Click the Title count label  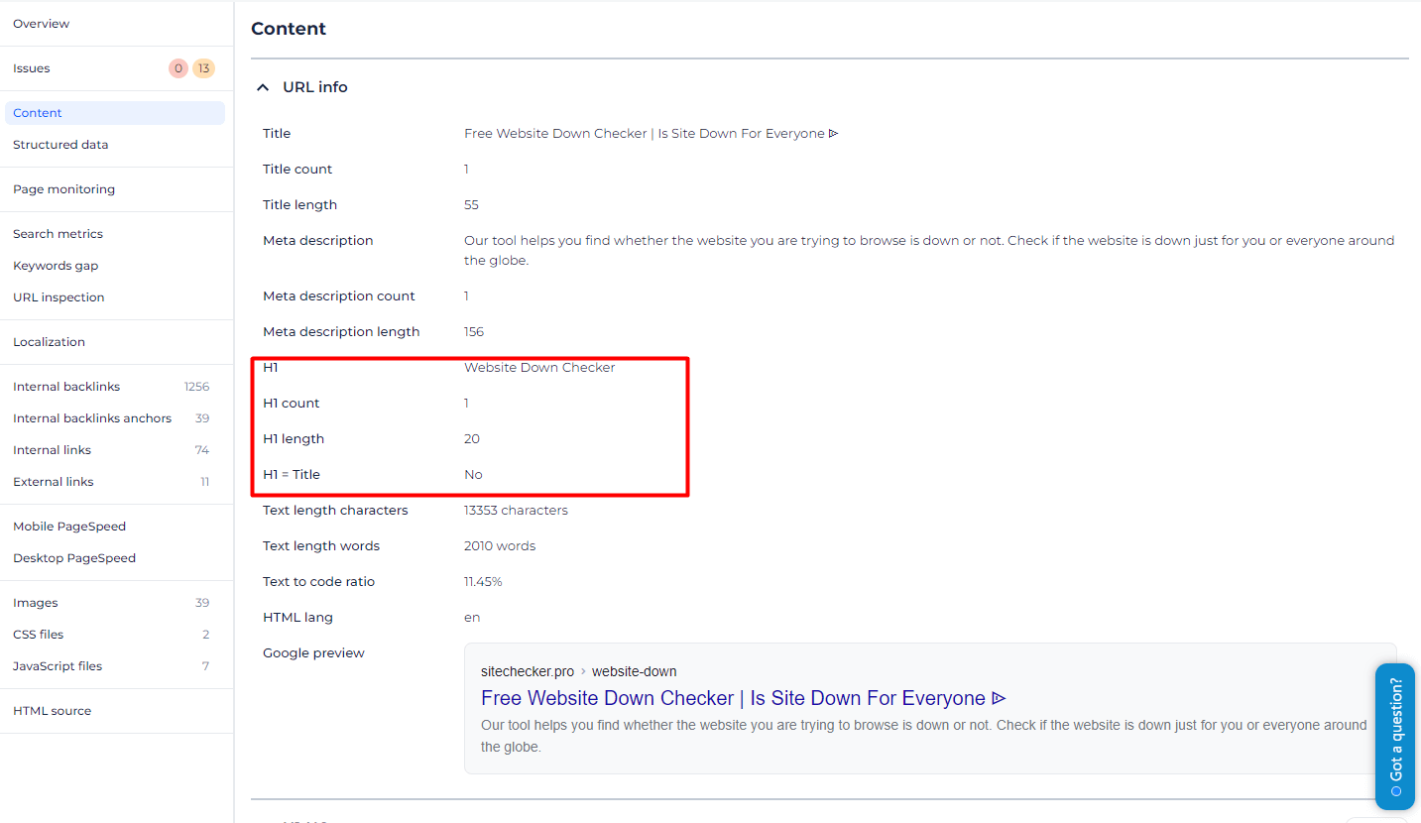tap(297, 170)
